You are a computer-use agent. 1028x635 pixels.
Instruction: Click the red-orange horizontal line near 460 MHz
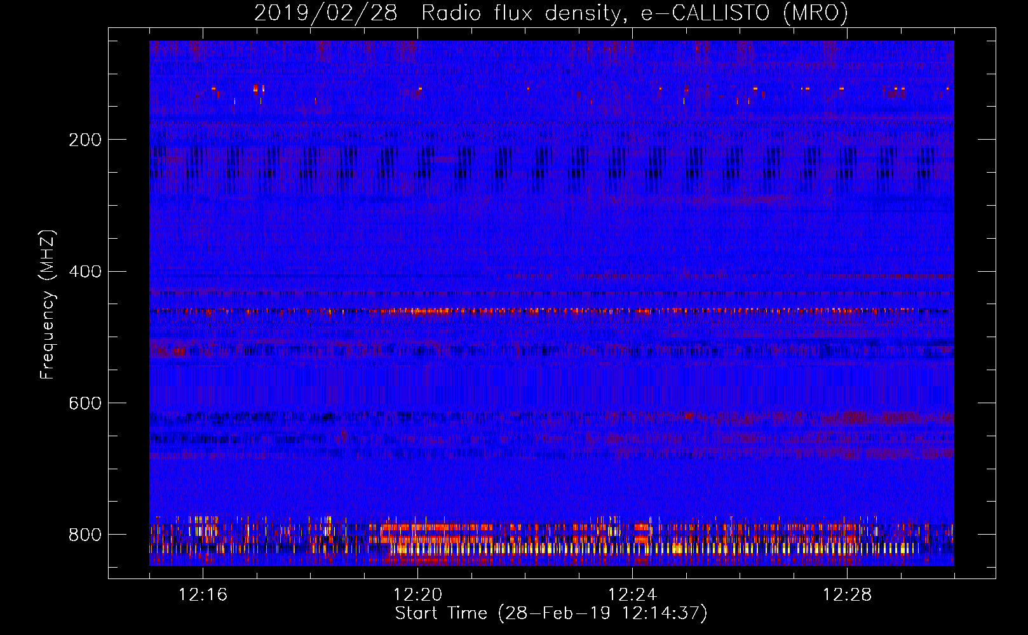[551, 311]
